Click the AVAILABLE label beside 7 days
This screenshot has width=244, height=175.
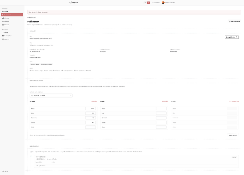pyautogui.click(x=165, y=101)
